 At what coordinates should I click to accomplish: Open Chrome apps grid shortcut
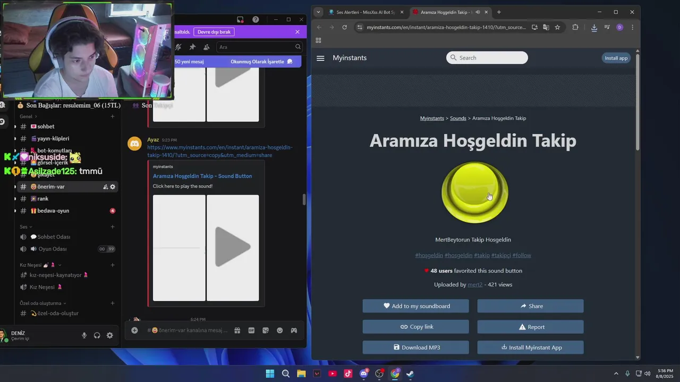318,40
